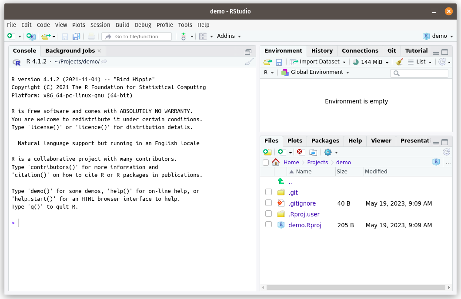Click the Print icon in the toolbar
The height and width of the screenshot is (299, 461).
[91, 37]
